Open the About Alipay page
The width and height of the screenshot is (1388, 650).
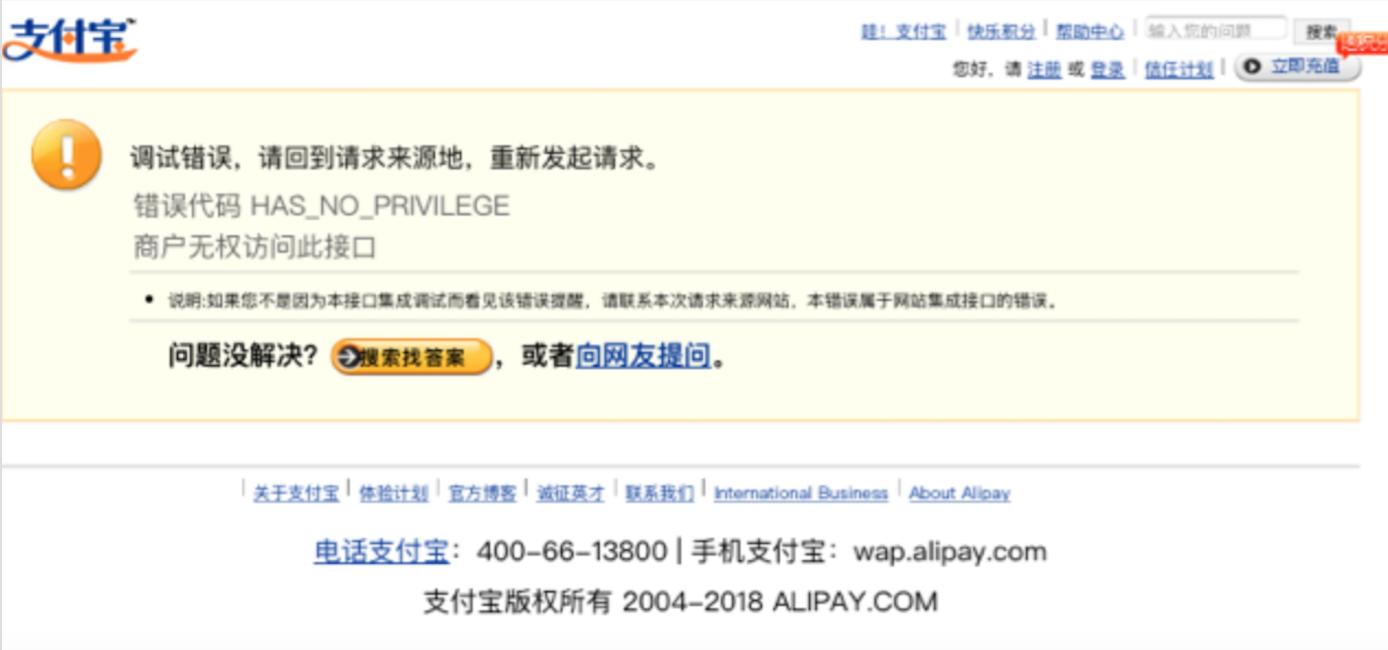[960, 492]
